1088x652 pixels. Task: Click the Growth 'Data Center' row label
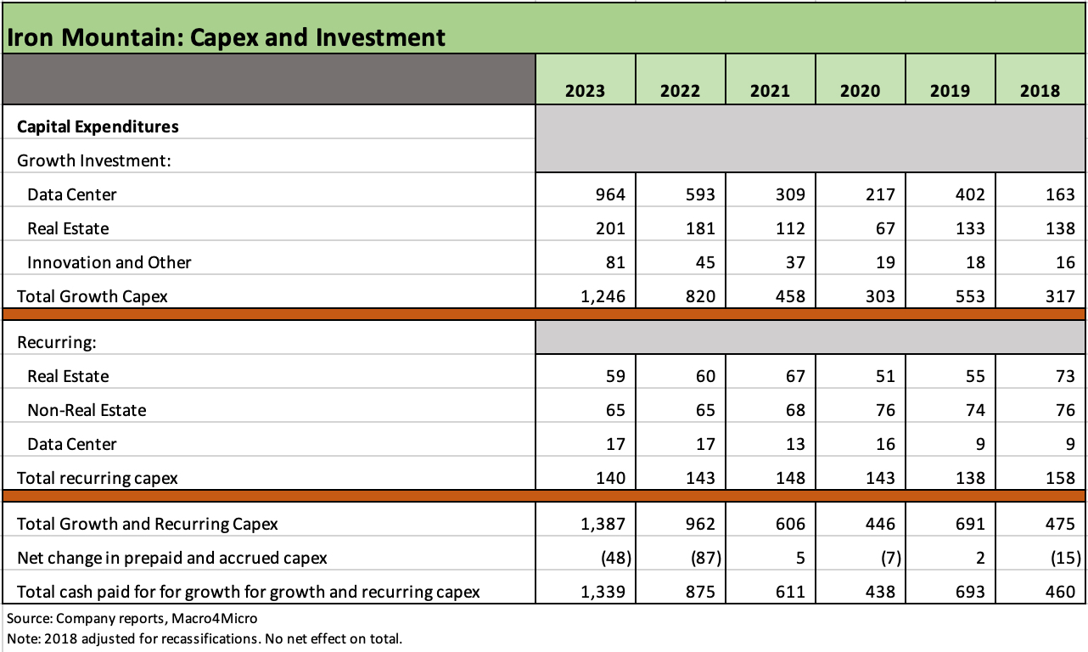(72, 194)
